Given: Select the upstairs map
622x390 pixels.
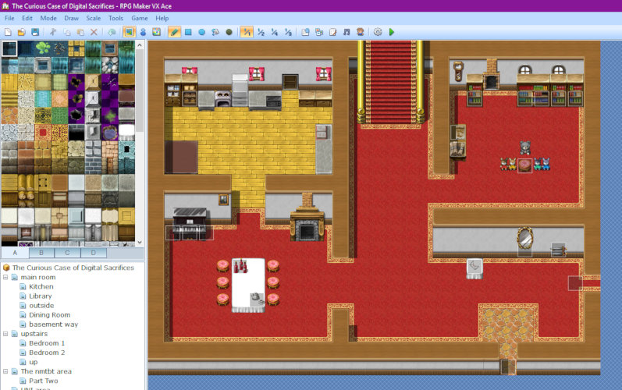Looking at the screenshot, I should [x=34, y=334].
